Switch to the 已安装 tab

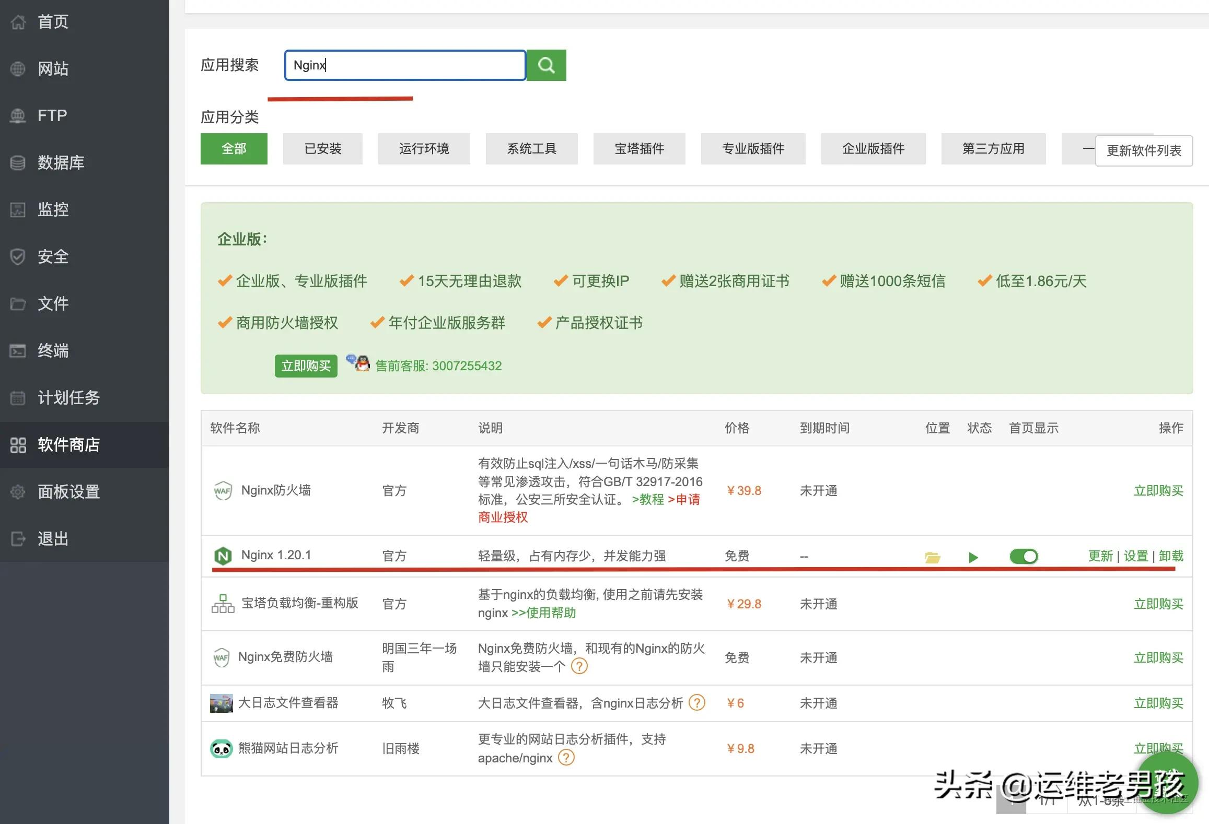pos(322,149)
